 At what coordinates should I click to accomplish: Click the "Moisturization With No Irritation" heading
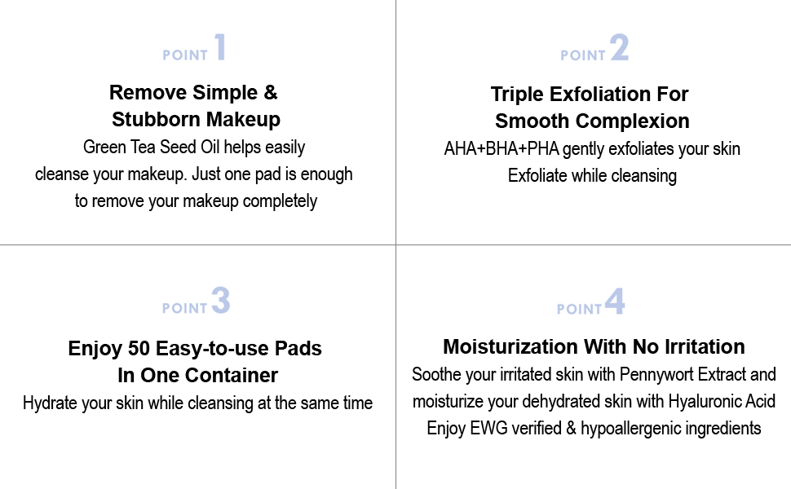pyautogui.click(x=594, y=347)
